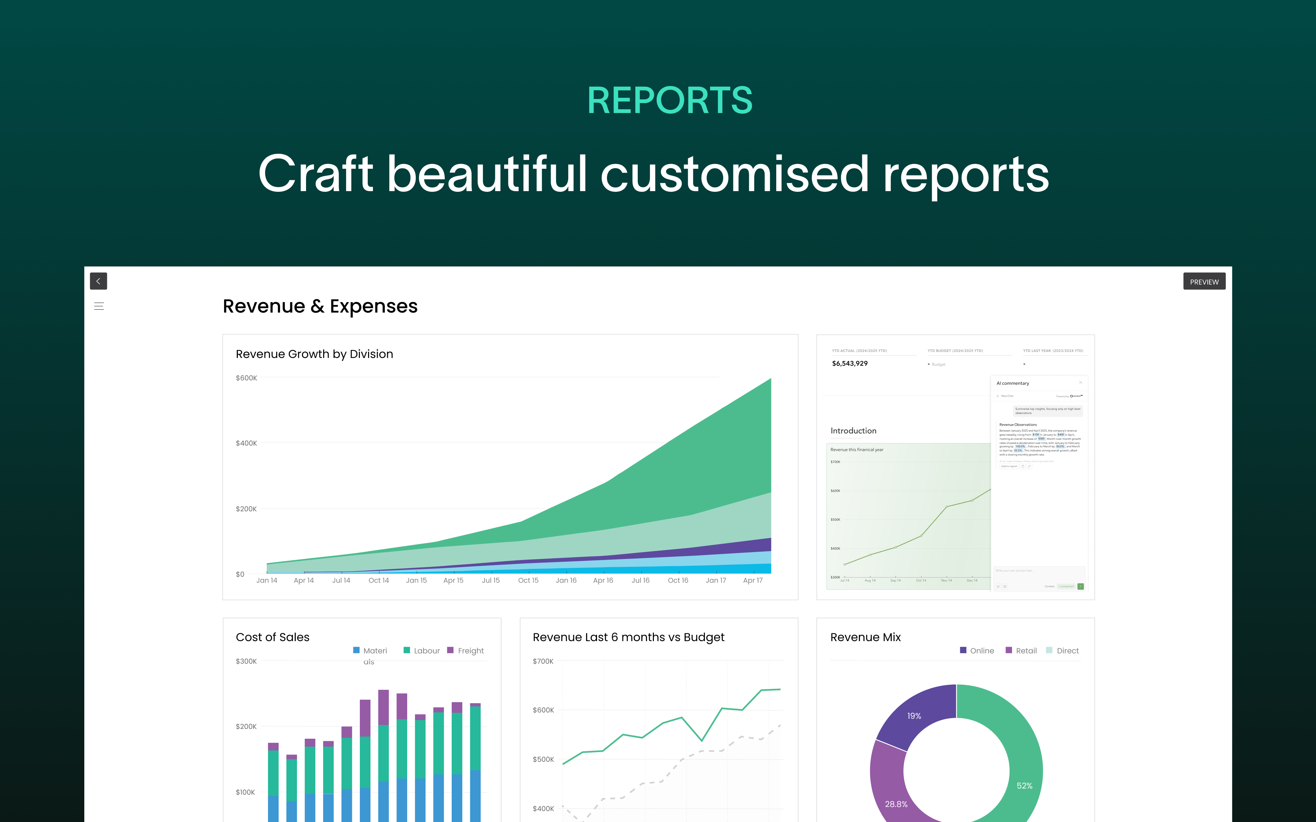This screenshot has height=822, width=1316.
Task: Click Add to report
Action: [x=1009, y=466]
